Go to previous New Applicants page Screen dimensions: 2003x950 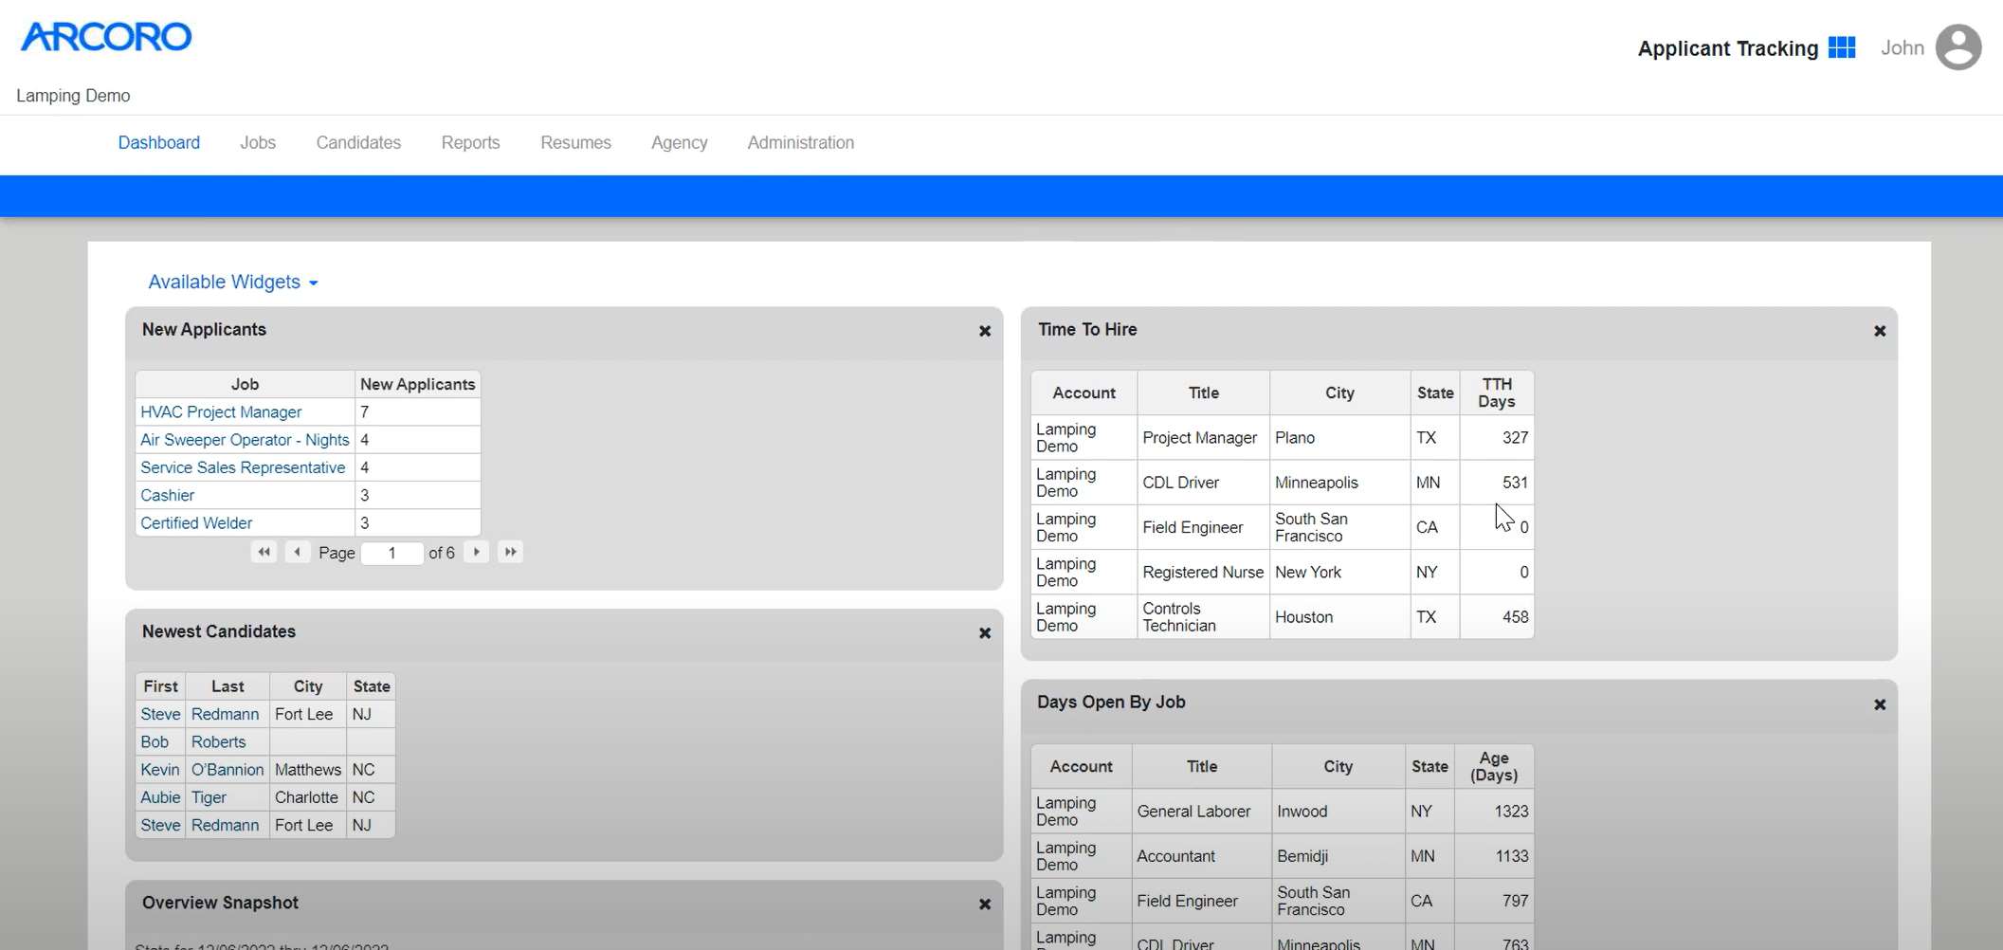click(x=298, y=551)
